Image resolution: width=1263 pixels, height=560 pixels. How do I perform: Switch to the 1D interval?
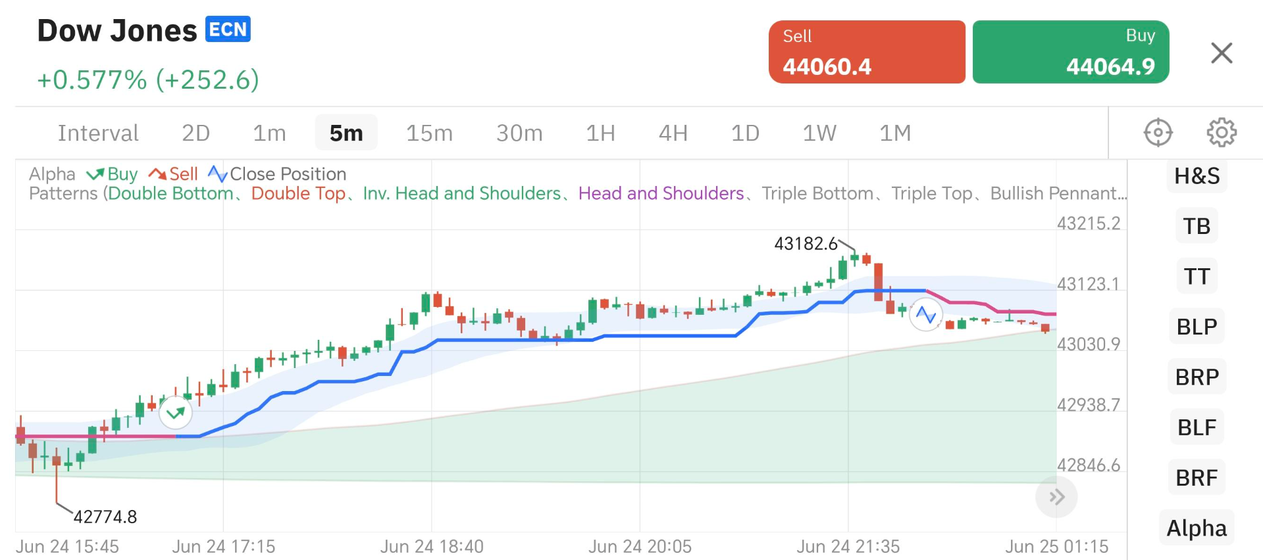click(x=745, y=133)
